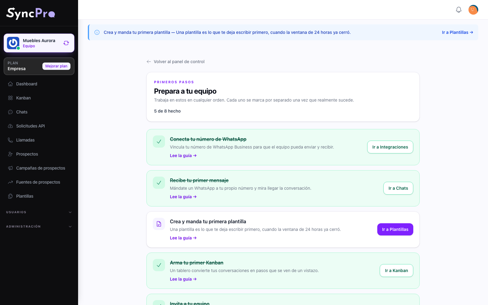
Task: Click Ir a Chats button
Action: click(x=398, y=188)
